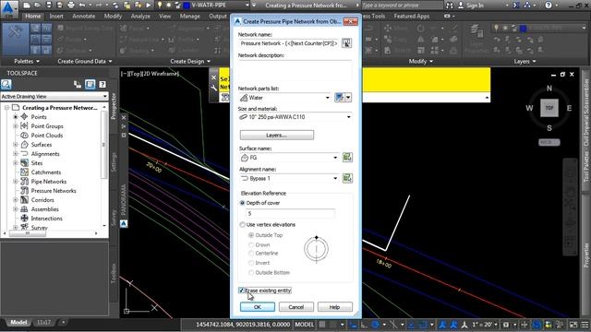This screenshot has height=332, width=591.
Task: Click the Layers... button in the dialog
Action: (277, 136)
